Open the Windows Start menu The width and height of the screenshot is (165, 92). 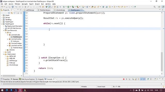[2, 90]
